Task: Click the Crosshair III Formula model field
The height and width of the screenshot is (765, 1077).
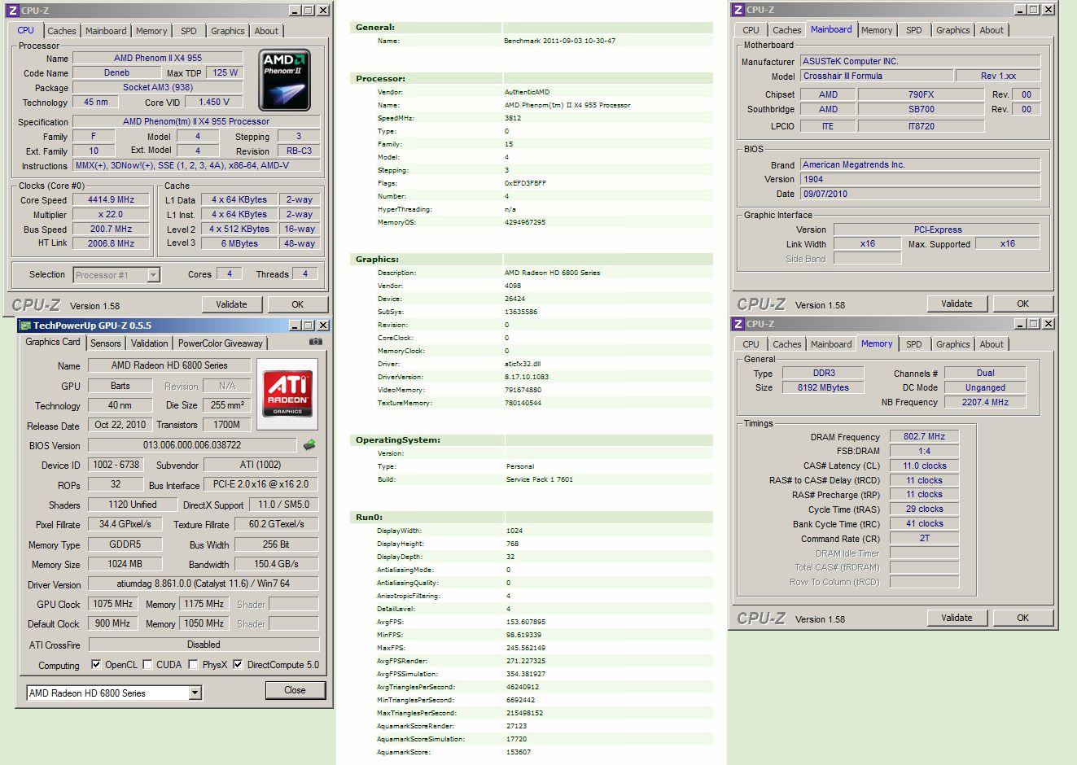Action: point(876,76)
